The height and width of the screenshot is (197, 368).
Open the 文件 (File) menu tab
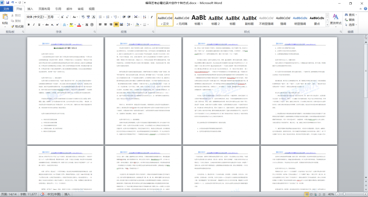point(6,9)
